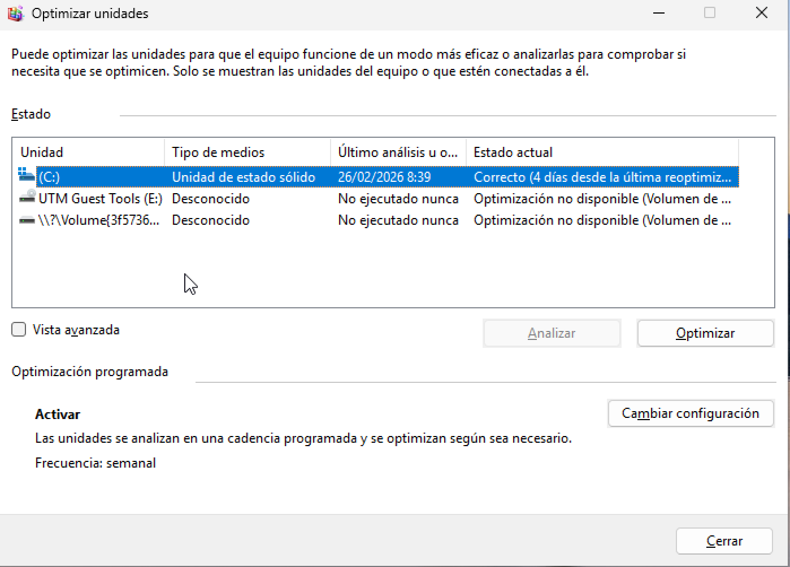Screen dimensions: 790x567
Task: Close the dialog with Cerrar button
Action: tap(724, 541)
